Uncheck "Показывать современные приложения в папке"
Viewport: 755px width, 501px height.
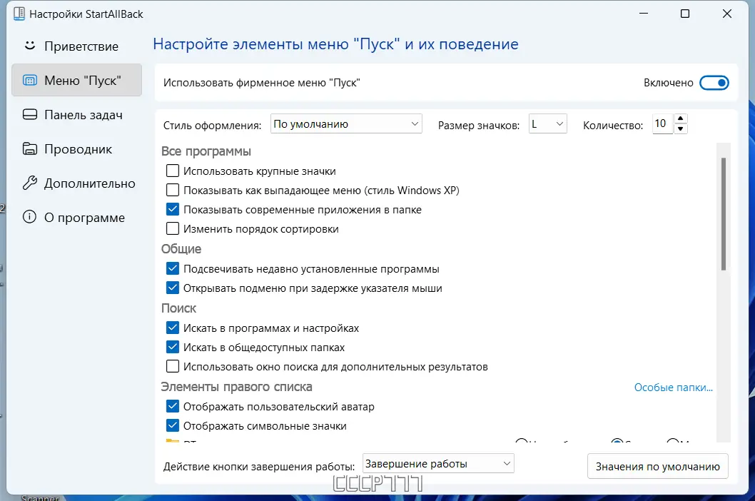(172, 209)
